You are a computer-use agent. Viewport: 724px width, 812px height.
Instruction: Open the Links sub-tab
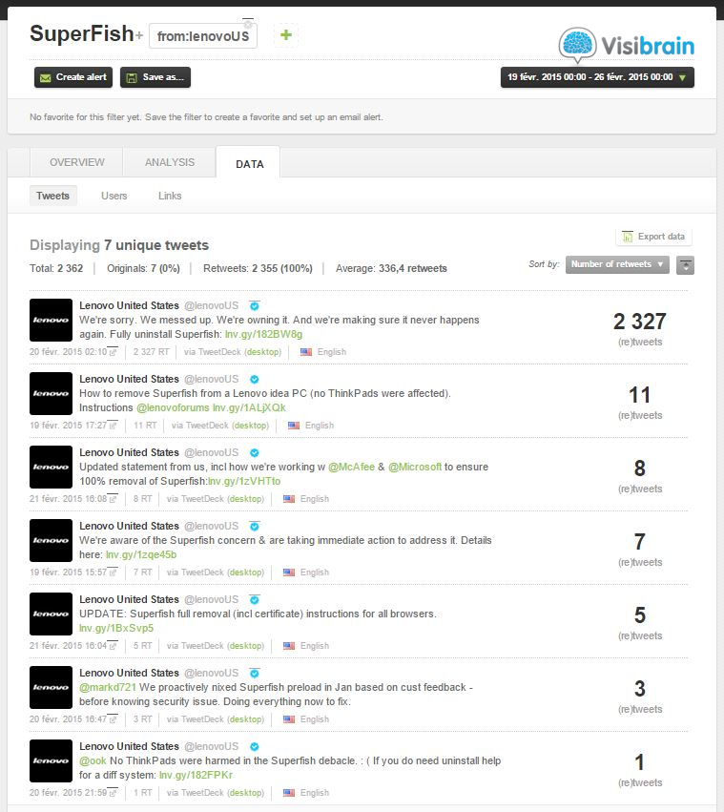click(x=170, y=196)
